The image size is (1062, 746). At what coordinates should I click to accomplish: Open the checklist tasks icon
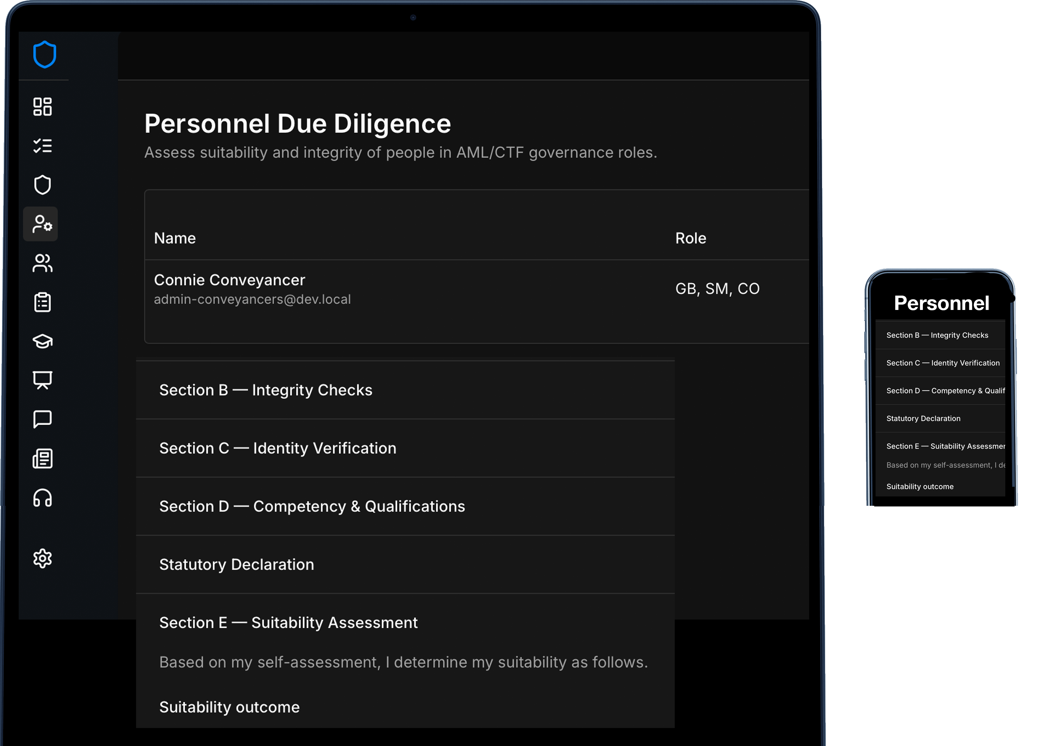point(43,146)
